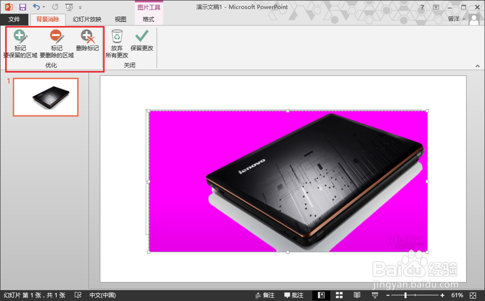Click spell check icon in status bar
Image resolution: width=485 pixels, height=301 pixels.
pos(78,295)
